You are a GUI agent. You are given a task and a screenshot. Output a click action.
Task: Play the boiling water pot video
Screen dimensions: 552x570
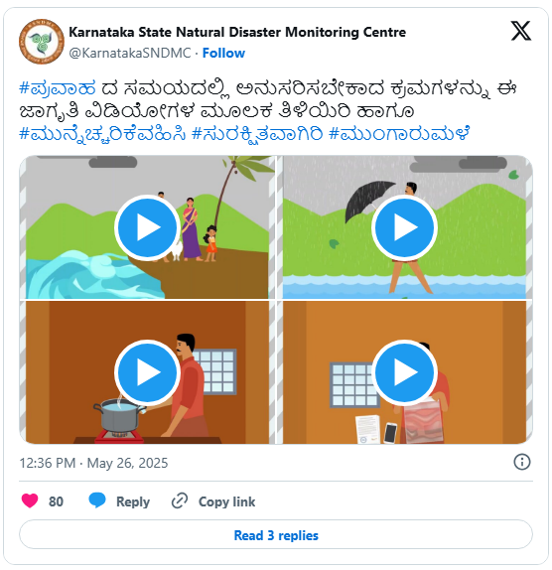(147, 372)
